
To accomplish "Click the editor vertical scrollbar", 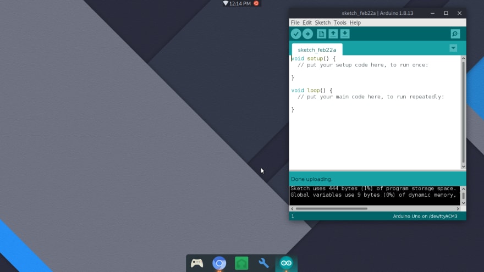I will click(x=463, y=113).
